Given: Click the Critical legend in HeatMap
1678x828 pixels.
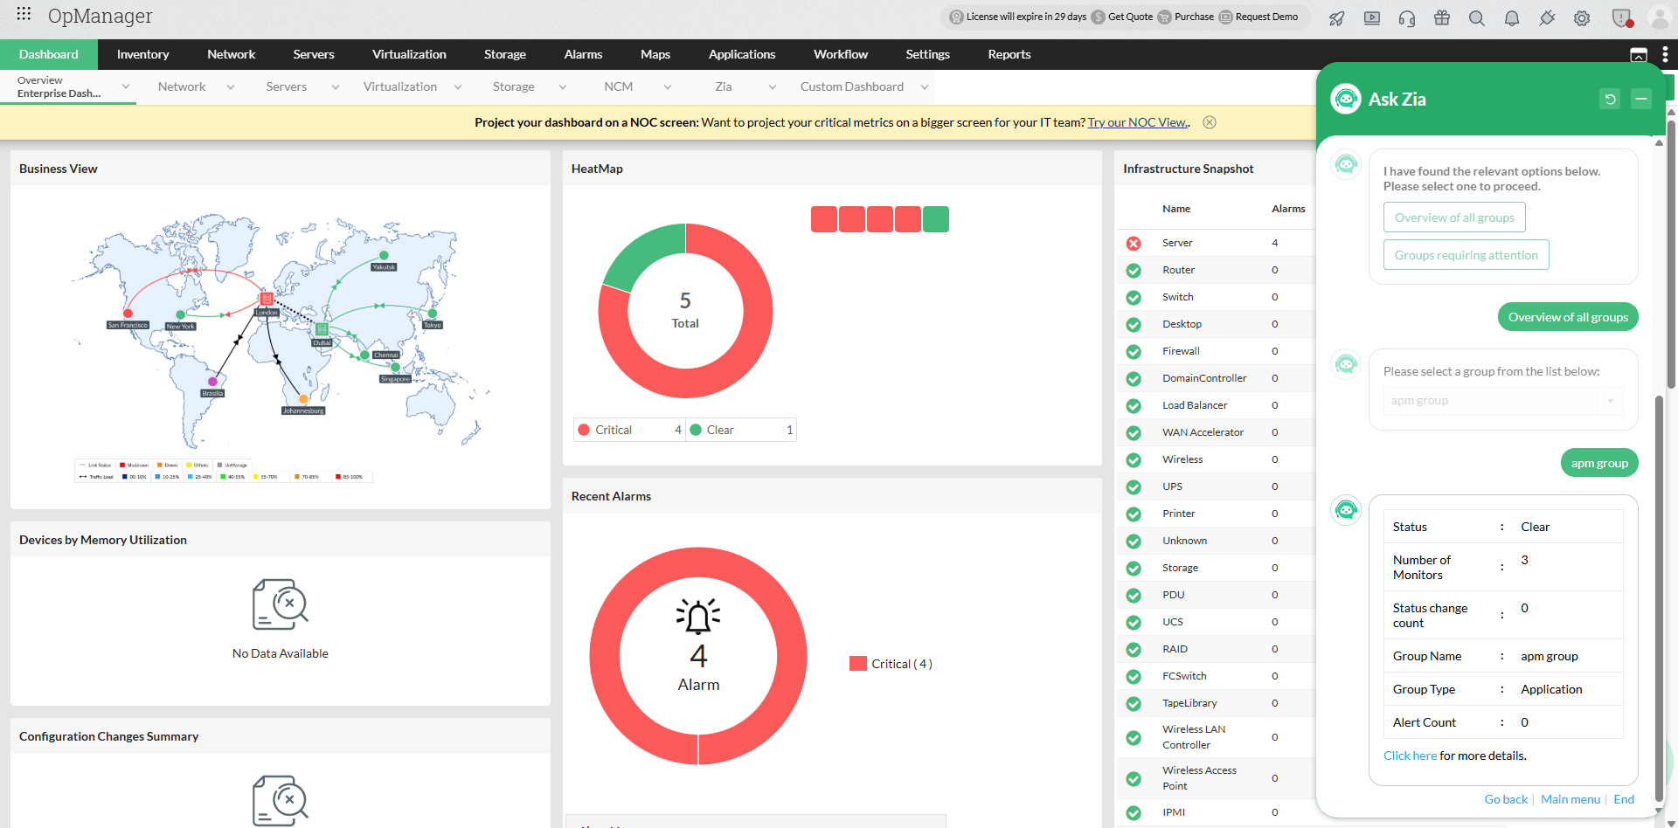Looking at the screenshot, I should 629,430.
